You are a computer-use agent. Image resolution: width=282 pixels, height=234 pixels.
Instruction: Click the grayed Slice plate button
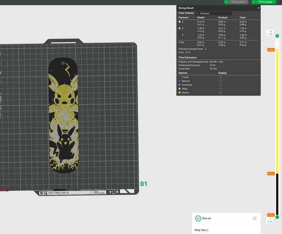point(238,2)
